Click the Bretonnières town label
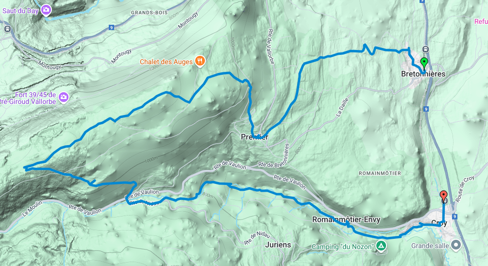The image size is (488, 266). (423, 74)
